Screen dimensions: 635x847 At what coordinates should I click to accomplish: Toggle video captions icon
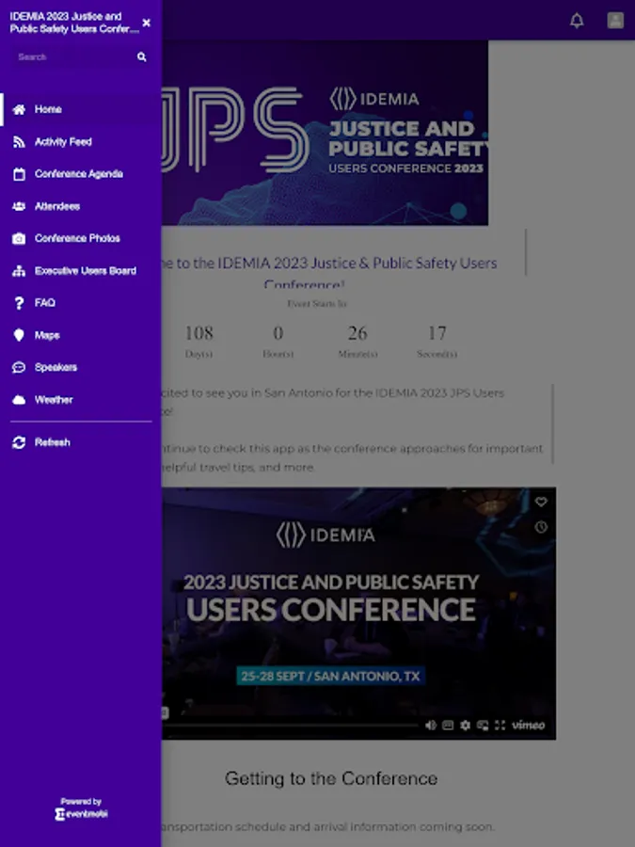pyautogui.click(x=448, y=725)
